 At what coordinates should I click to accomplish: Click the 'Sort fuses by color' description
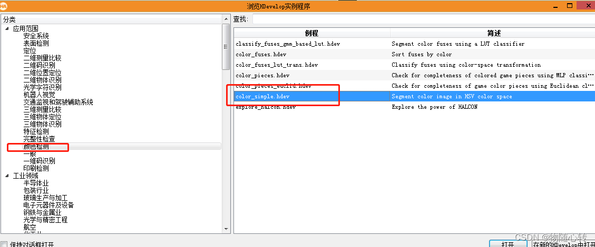click(x=422, y=55)
